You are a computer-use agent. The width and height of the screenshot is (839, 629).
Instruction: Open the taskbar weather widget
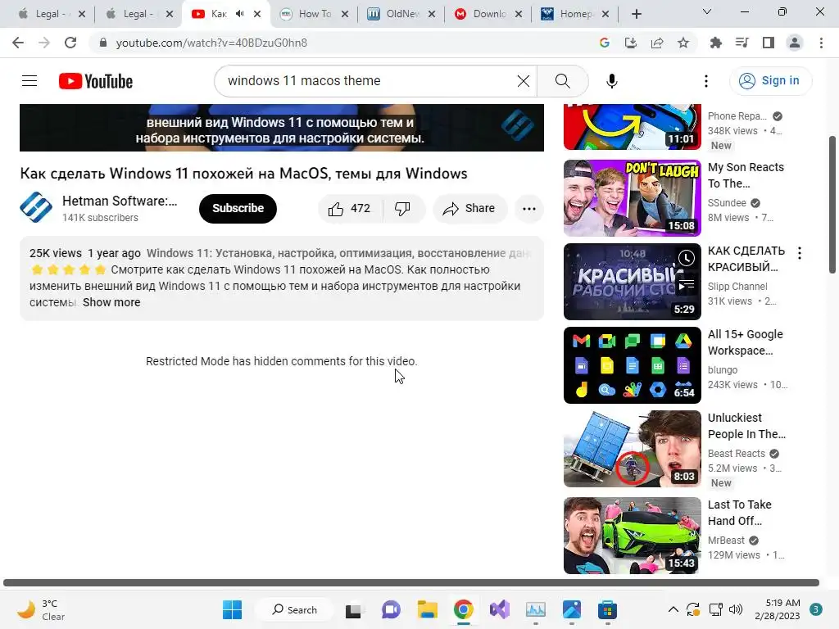pyautogui.click(x=41, y=609)
